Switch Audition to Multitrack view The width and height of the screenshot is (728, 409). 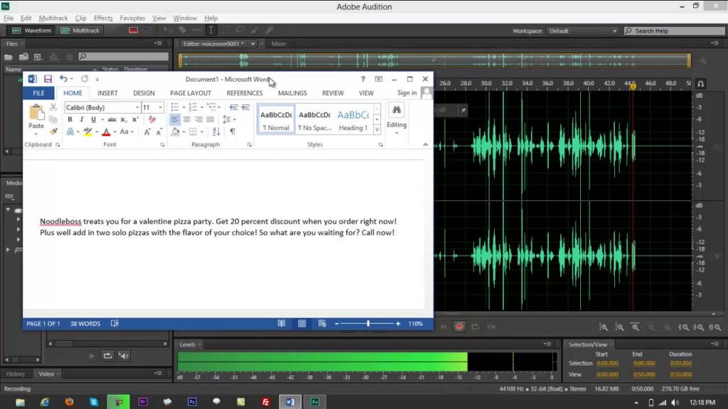80,31
